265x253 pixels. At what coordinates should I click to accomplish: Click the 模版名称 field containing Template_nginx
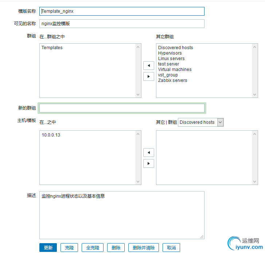[122, 11]
